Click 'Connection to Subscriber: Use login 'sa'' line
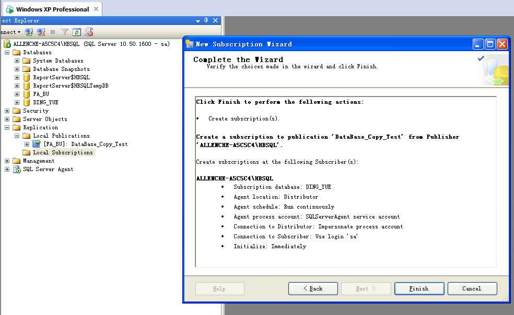 tap(295, 236)
